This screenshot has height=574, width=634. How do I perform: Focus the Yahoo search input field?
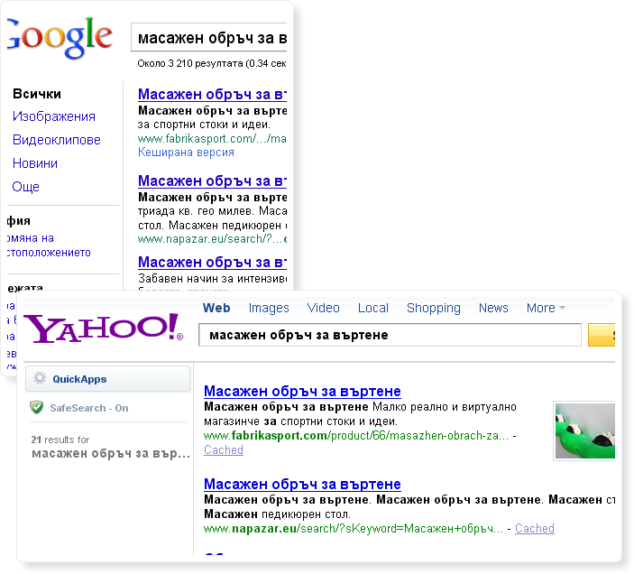pyautogui.click(x=390, y=335)
